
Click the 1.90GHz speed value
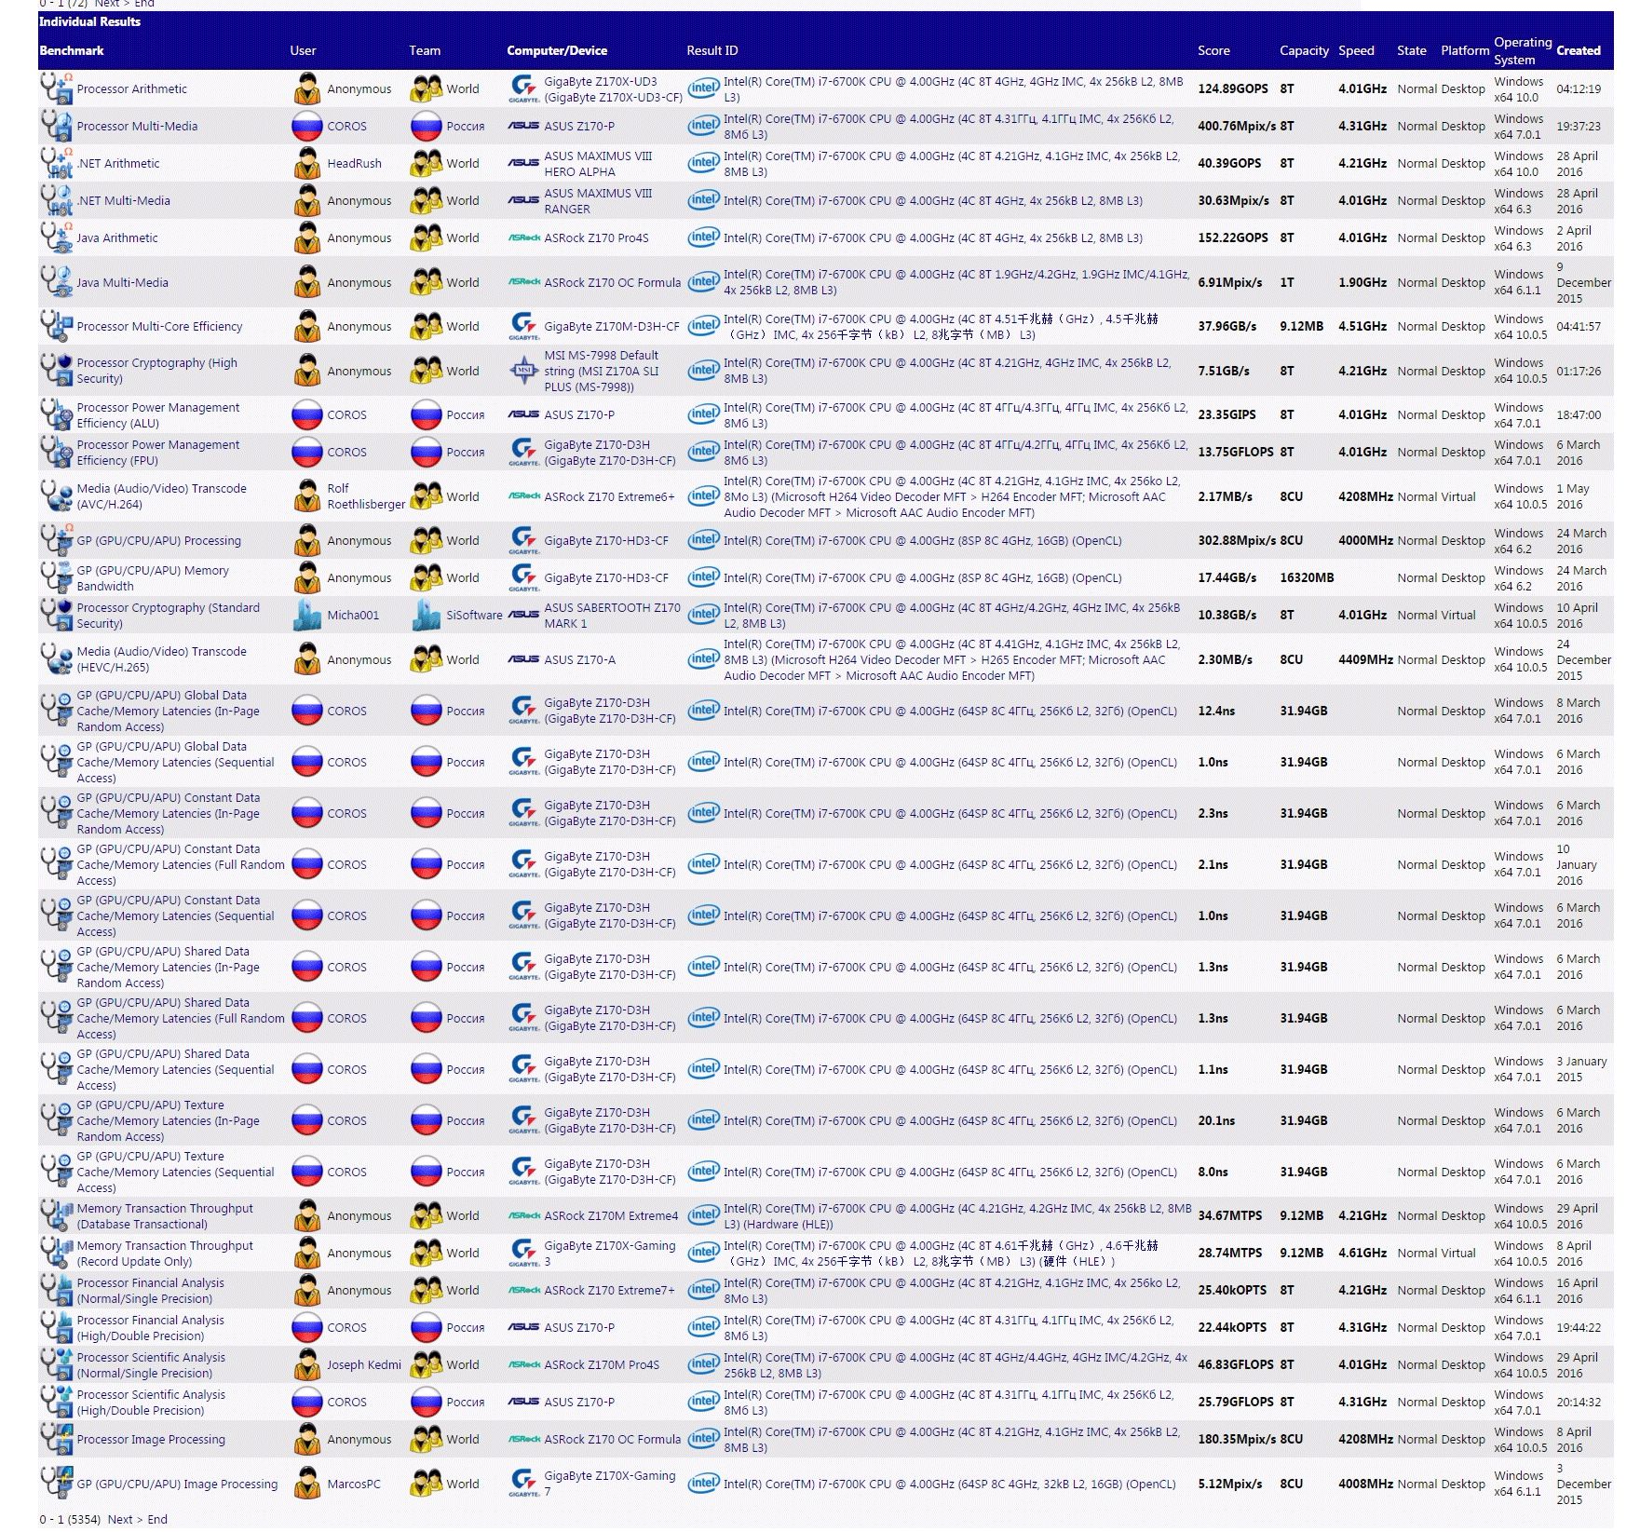(1362, 282)
